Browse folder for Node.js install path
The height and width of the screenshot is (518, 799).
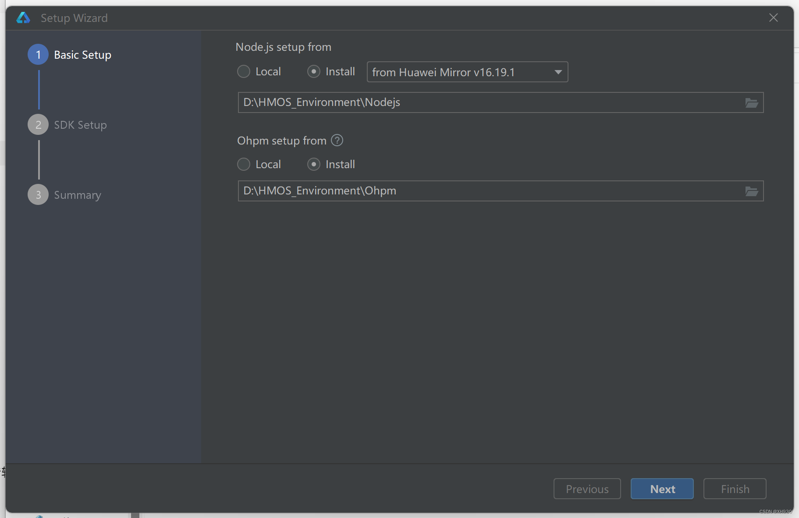click(x=752, y=103)
